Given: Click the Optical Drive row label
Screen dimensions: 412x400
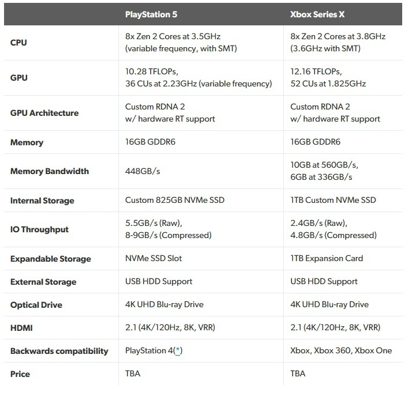Looking at the screenshot, I should [36, 305].
